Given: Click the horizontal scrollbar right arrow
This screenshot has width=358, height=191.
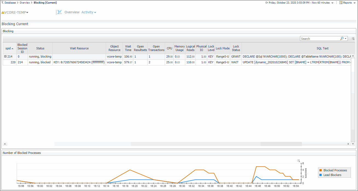Looking at the screenshot, I should pos(348,144).
